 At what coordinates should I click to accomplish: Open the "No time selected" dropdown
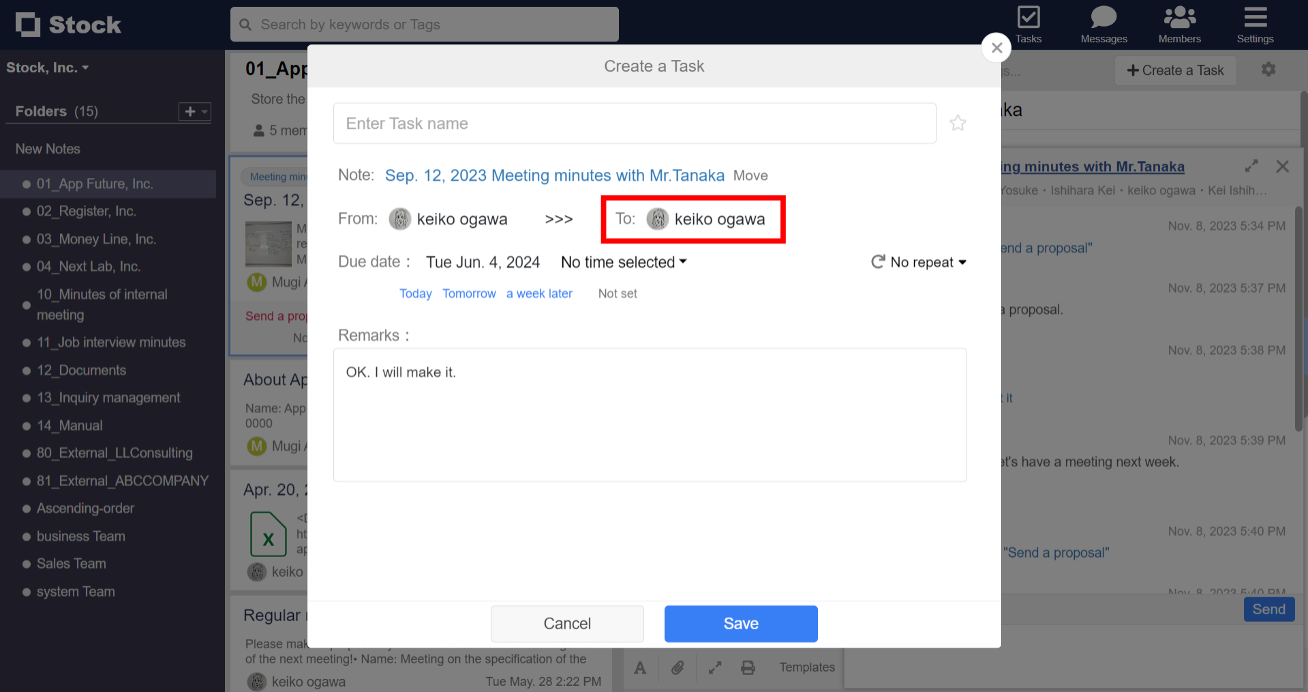pyautogui.click(x=622, y=262)
